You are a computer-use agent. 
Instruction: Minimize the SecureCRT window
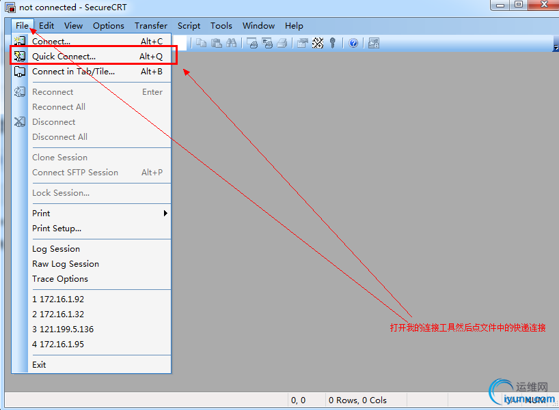[x=500, y=5]
